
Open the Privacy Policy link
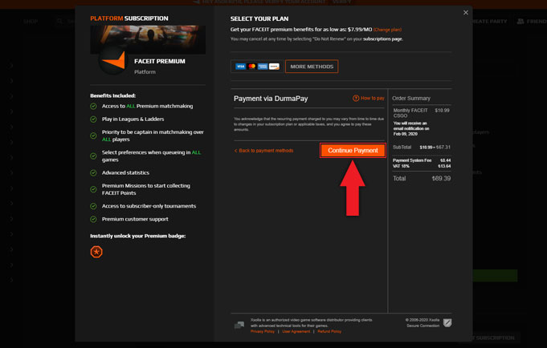(x=263, y=331)
